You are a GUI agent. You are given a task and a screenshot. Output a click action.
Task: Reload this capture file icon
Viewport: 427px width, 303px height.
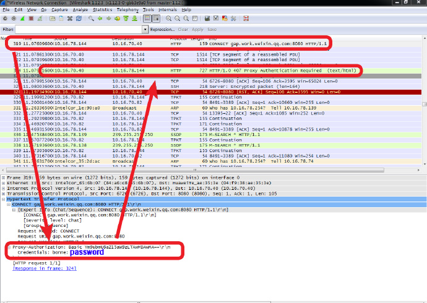pyautogui.click(x=79, y=19)
